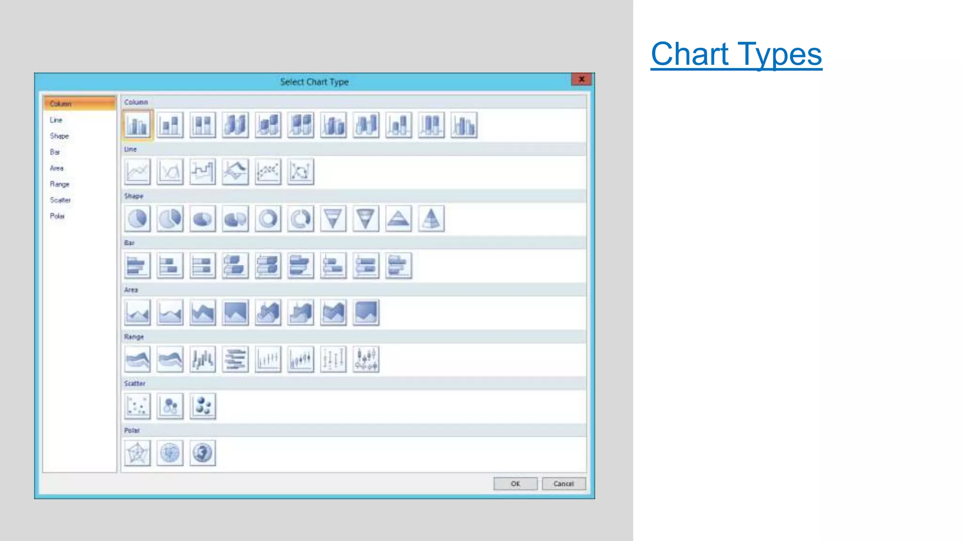Select the basic Line chart icon
This screenshot has height=541, width=963.
[137, 172]
